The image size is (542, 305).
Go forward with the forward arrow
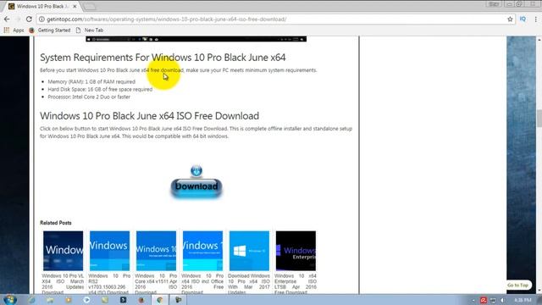click(18, 19)
